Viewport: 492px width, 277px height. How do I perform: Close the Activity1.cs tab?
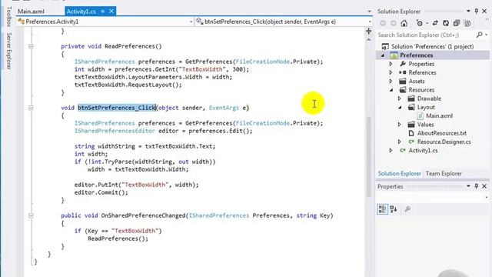click(111, 12)
